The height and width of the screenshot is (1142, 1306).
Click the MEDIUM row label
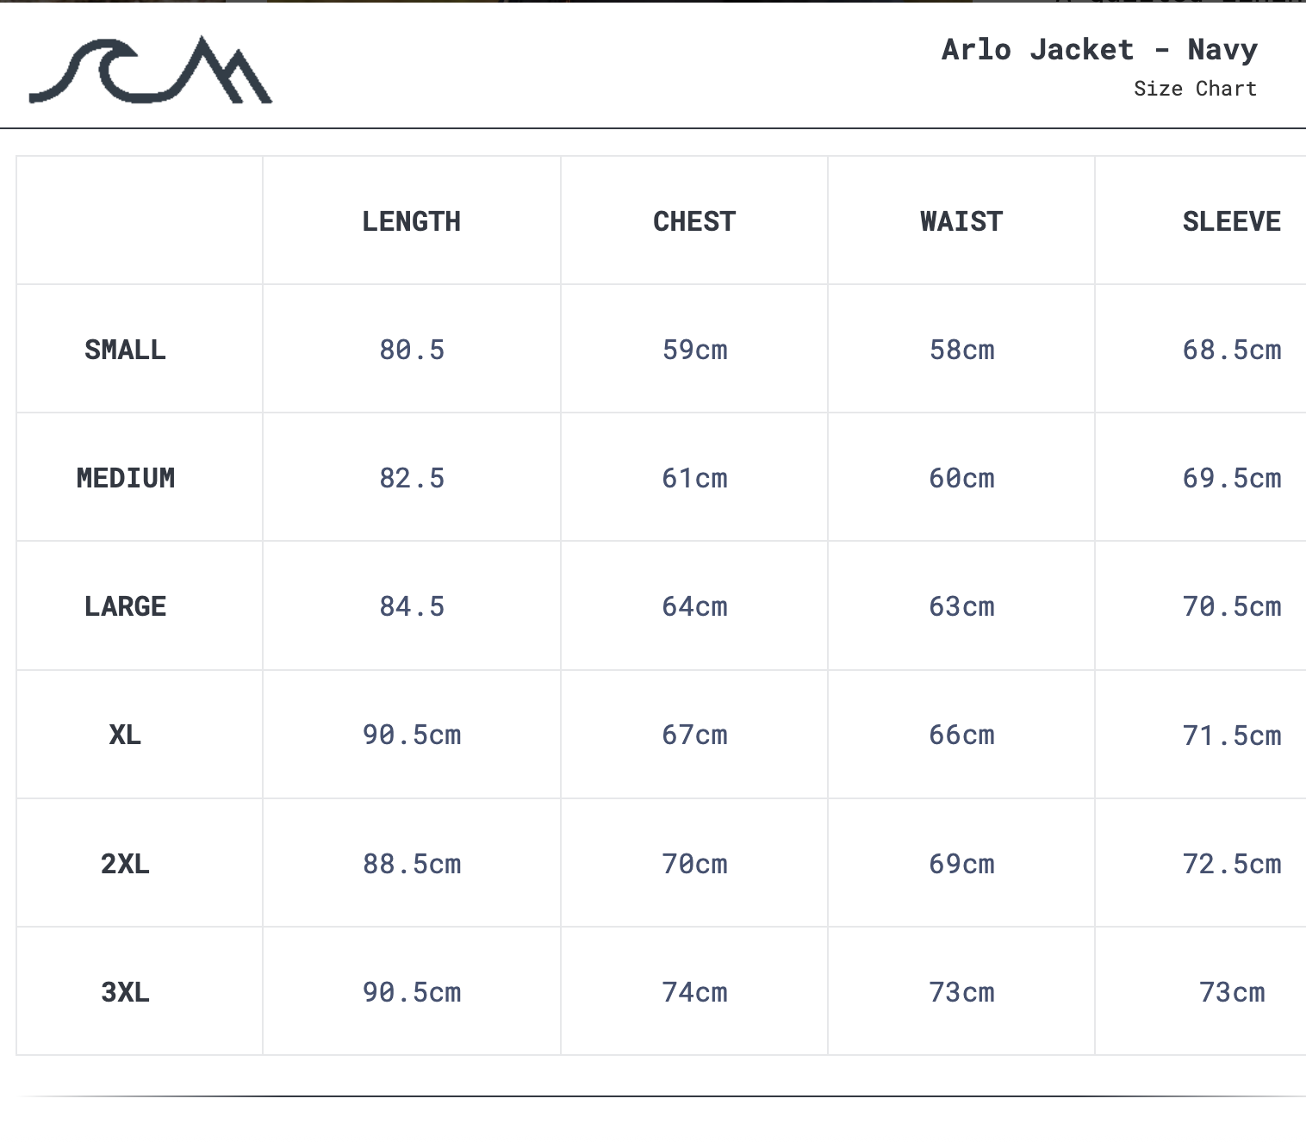click(125, 477)
